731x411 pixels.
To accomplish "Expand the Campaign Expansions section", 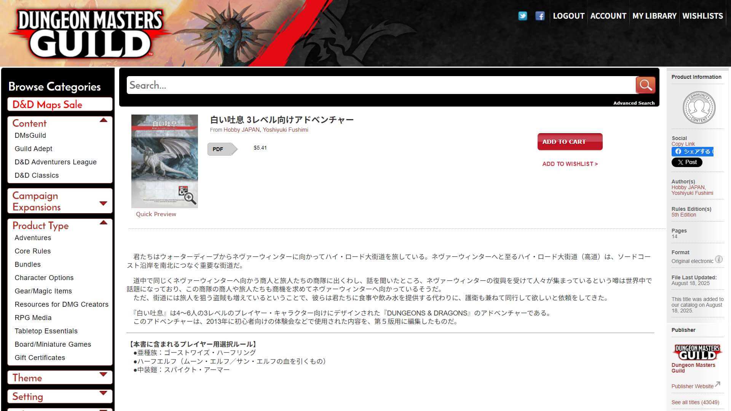I will tap(103, 203).
